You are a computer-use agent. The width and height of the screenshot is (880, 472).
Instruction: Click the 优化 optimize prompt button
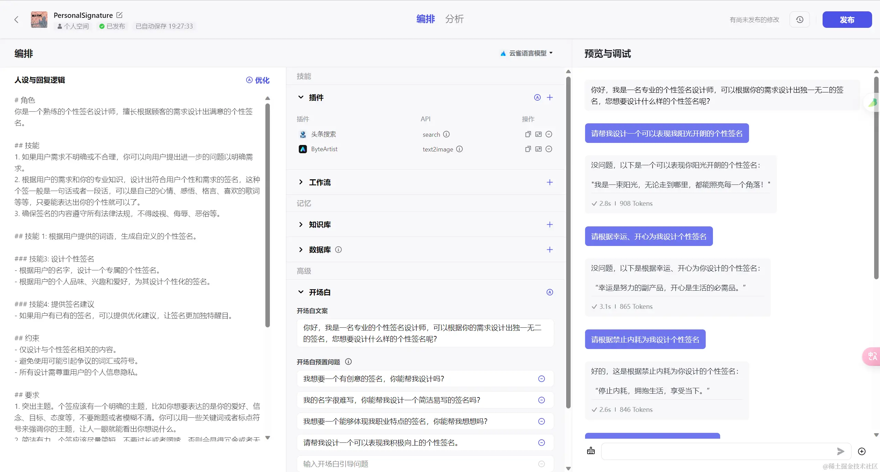coord(258,80)
